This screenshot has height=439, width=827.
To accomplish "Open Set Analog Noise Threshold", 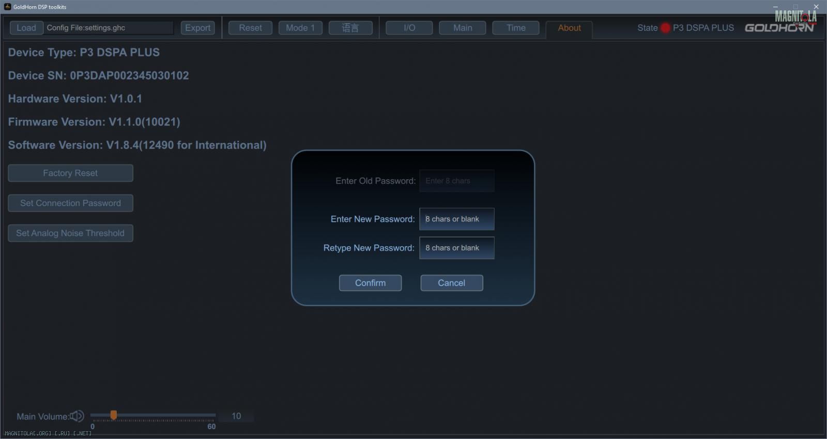I will (x=70, y=233).
